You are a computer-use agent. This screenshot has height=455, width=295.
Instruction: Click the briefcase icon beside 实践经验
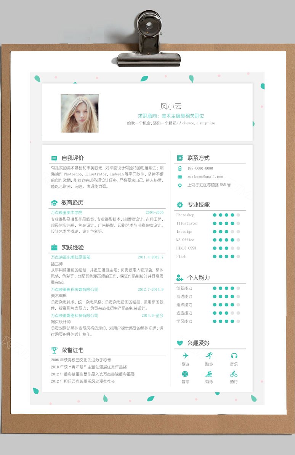pos(54,248)
